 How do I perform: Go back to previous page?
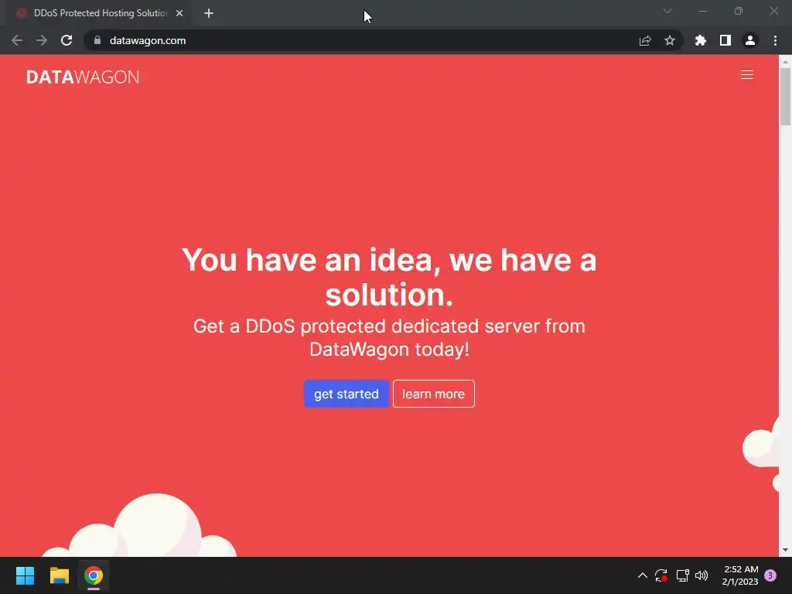tap(17, 40)
